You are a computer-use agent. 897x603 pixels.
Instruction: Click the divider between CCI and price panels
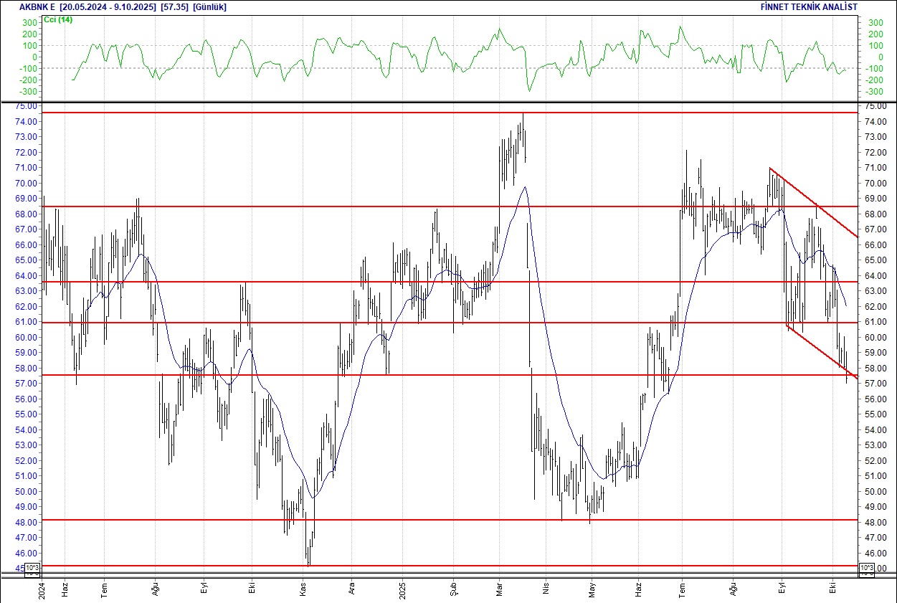(448, 103)
